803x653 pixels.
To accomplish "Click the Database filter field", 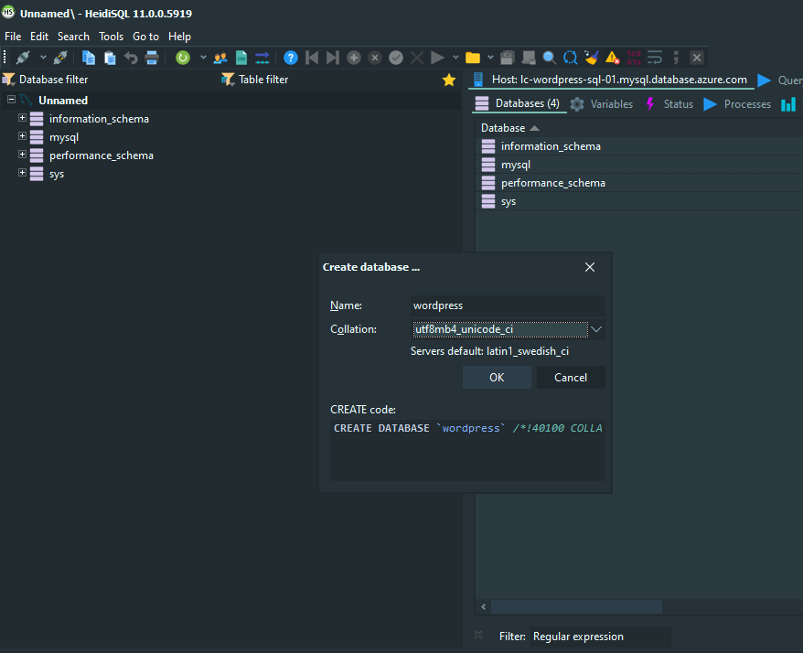I will [x=110, y=80].
